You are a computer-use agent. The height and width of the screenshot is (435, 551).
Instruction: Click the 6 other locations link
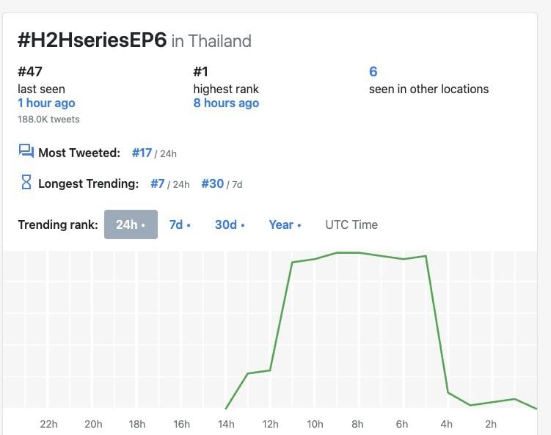point(373,72)
